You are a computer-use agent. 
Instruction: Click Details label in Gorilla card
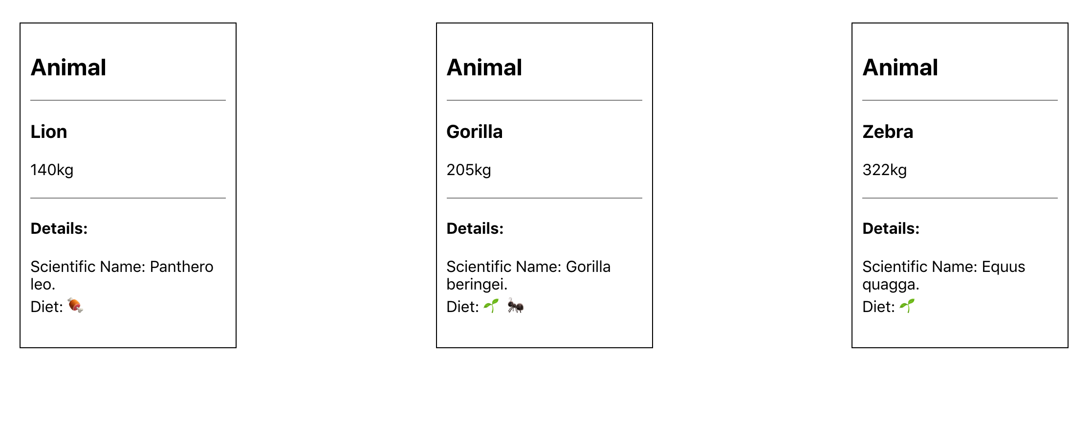475,228
